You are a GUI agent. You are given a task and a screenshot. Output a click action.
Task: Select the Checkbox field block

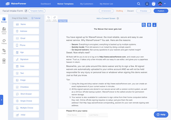click(26, 87)
